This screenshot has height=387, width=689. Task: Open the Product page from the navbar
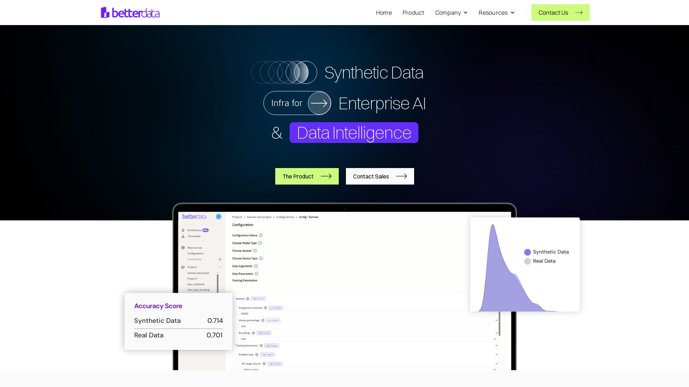tap(413, 13)
